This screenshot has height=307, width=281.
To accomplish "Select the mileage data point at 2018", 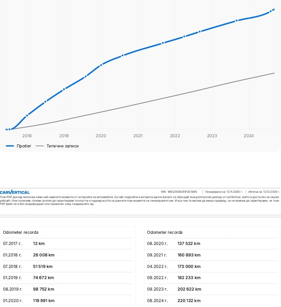I will coord(27,115).
